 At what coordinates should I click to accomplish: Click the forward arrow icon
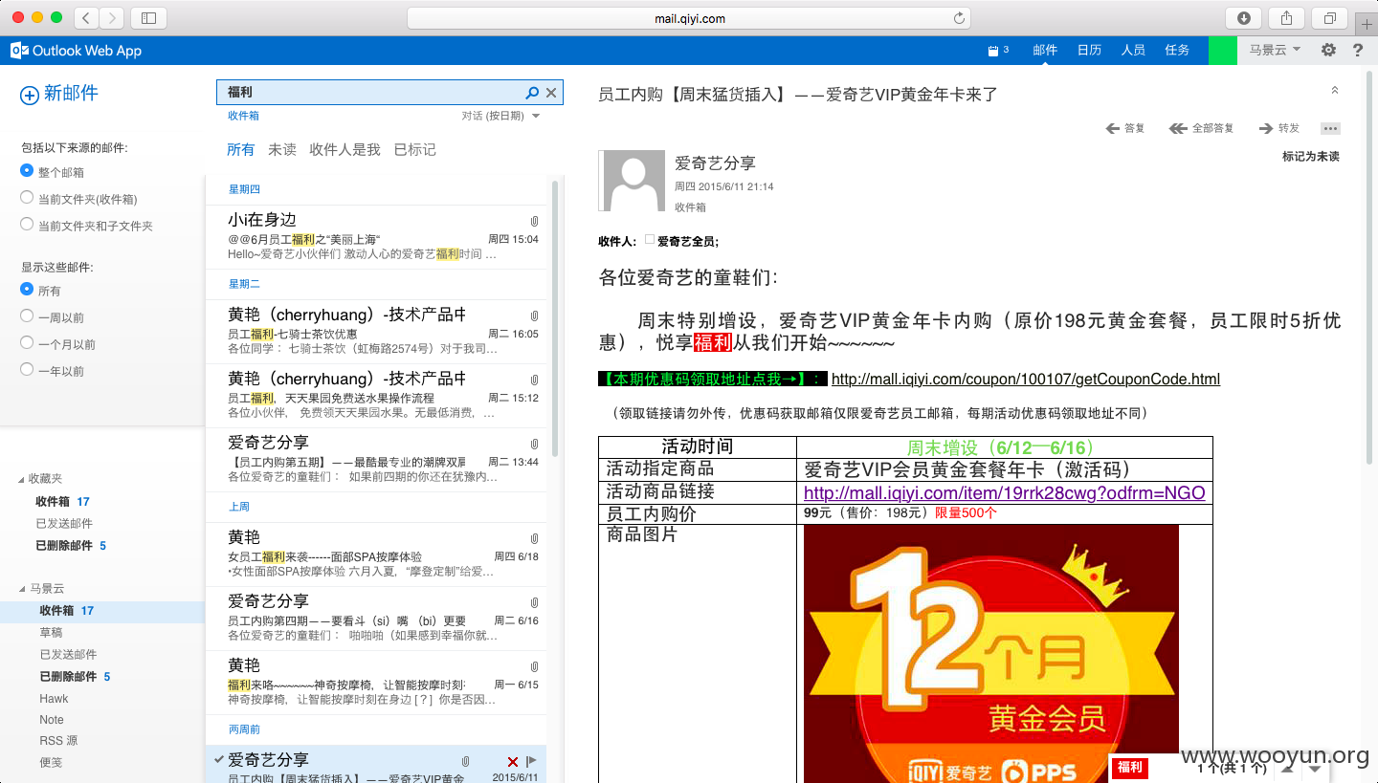[x=1265, y=128]
